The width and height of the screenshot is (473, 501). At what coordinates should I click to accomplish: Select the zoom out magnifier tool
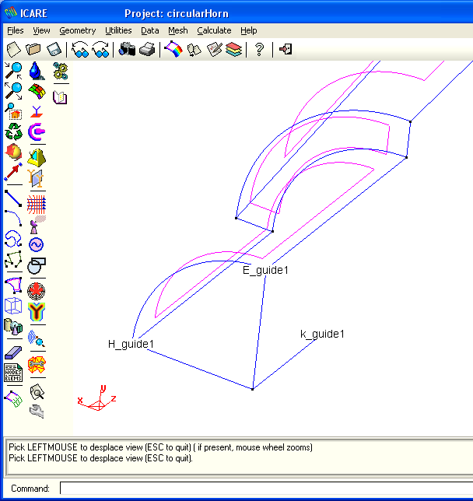pos(13,91)
